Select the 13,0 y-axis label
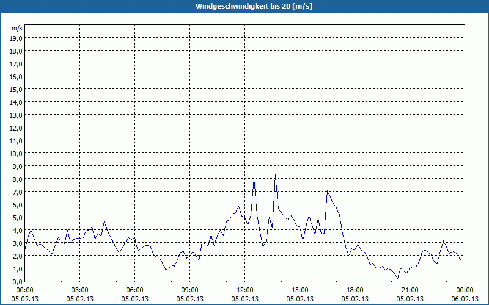This screenshot has height=305, width=489. [x=16, y=115]
